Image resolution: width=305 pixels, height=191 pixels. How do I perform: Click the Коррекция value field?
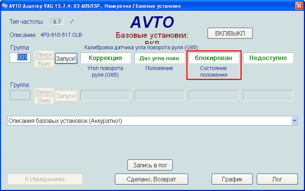pos(105,58)
